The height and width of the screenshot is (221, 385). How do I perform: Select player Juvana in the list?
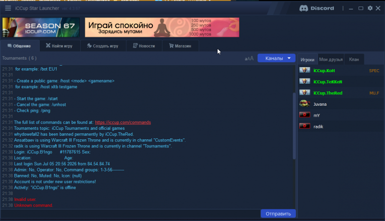[x=341, y=104]
